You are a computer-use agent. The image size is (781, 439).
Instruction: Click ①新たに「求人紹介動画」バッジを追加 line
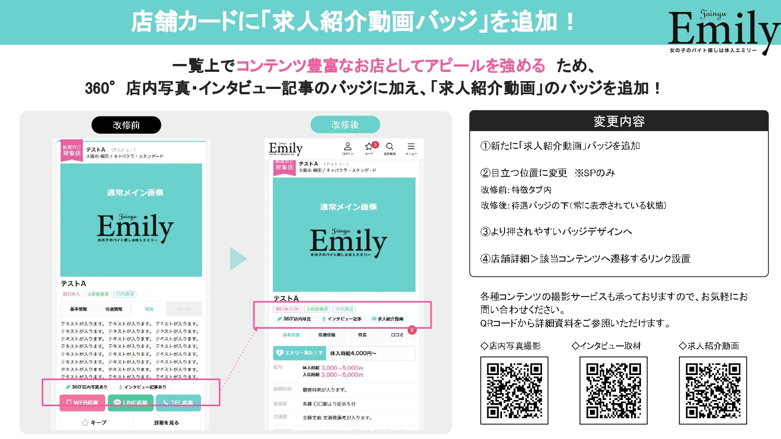click(560, 146)
